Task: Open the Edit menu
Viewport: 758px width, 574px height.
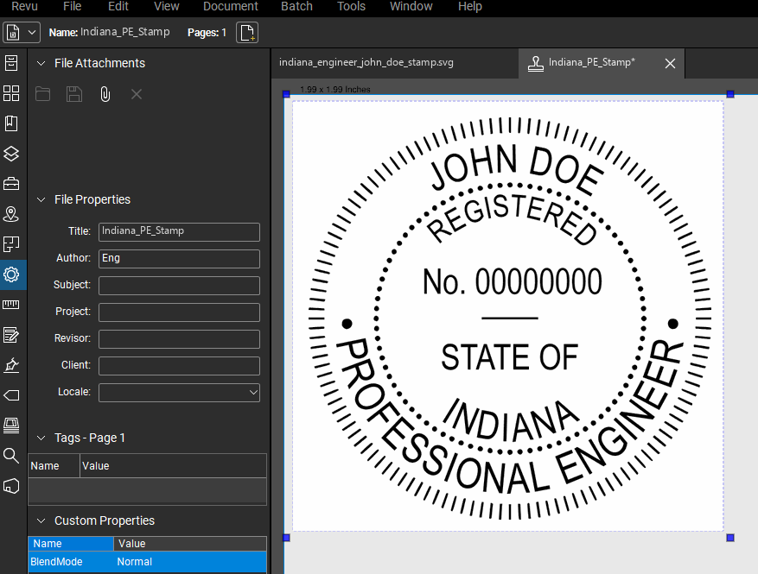Action: click(x=118, y=6)
